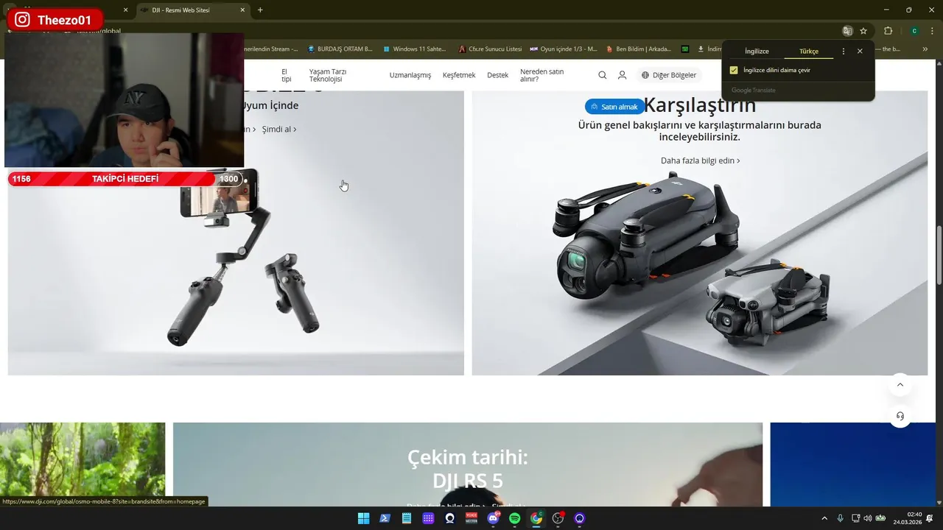Viewport: 943px width, 530px height.
Task: Click the Google Translate icon in address bar
Action: (847, 31)
